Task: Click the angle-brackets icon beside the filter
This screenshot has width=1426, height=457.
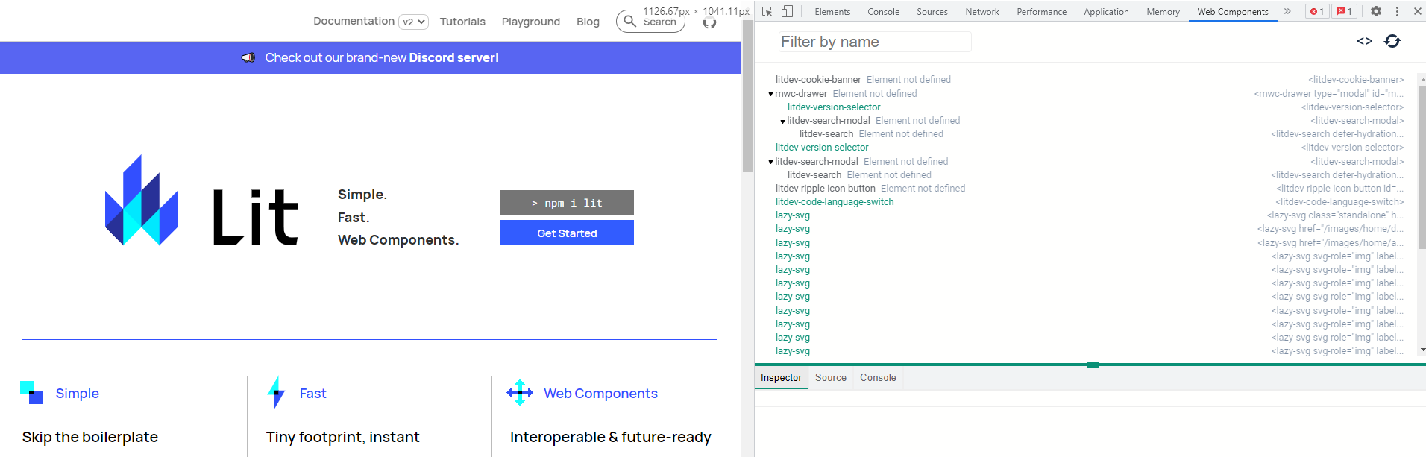Action: pyautogui.click(x=1365, y=41)
